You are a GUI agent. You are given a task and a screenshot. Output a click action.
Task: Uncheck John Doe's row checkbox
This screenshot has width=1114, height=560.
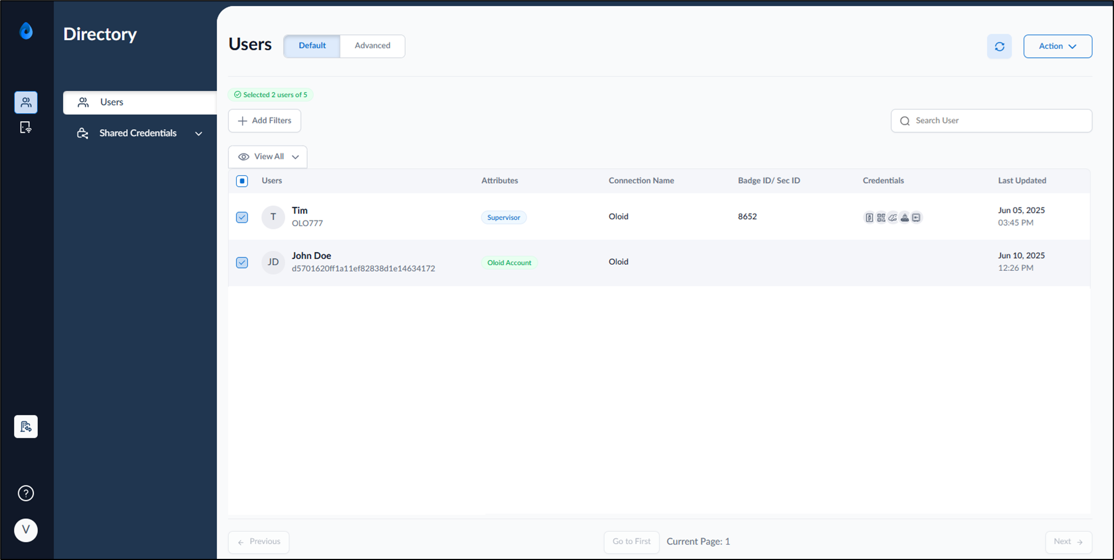click(242, 262)
